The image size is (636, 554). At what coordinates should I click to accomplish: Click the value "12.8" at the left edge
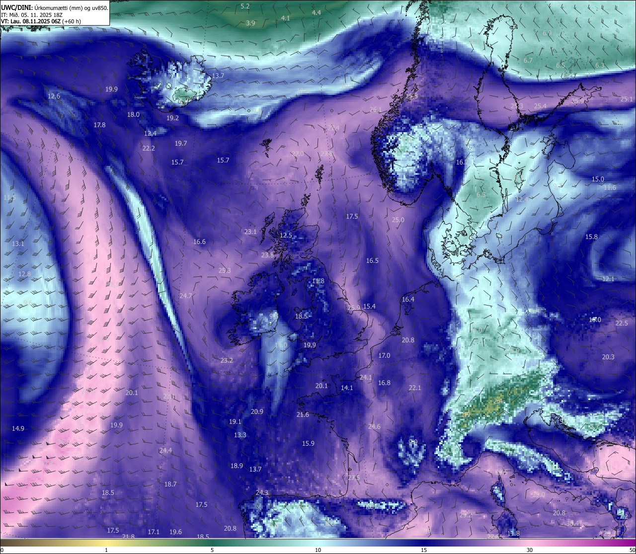pyautogui.click(x=24, y=274)
